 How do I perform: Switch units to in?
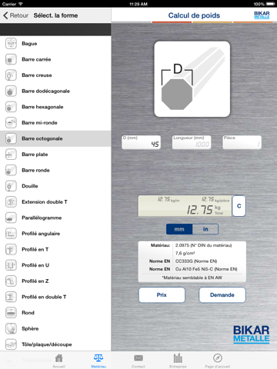[x=205, y=229]
